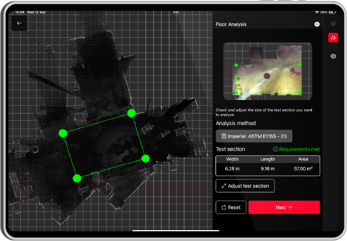Screen dimensions: 347x241
Task: Close the Floor Analysis panel
Action: point(317,24)
